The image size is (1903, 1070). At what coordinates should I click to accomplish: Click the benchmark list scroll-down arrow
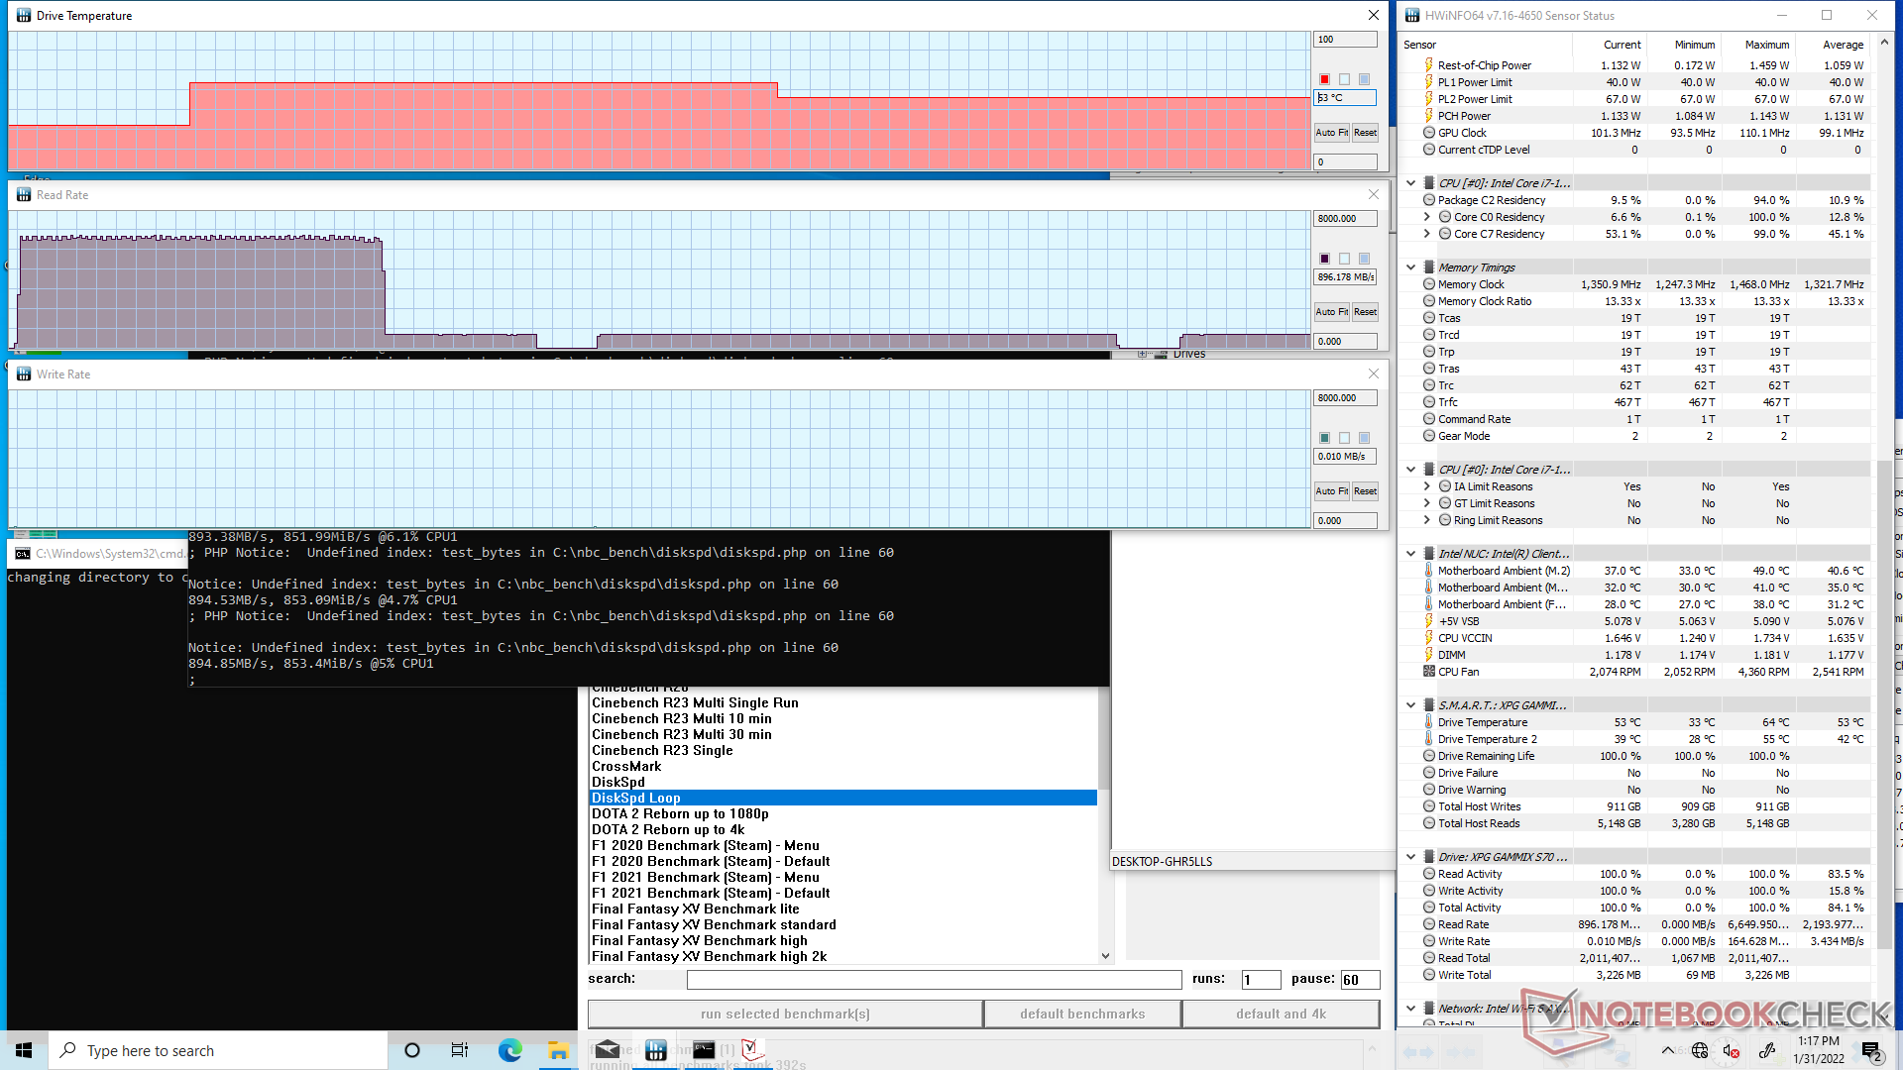point(1105,956)
